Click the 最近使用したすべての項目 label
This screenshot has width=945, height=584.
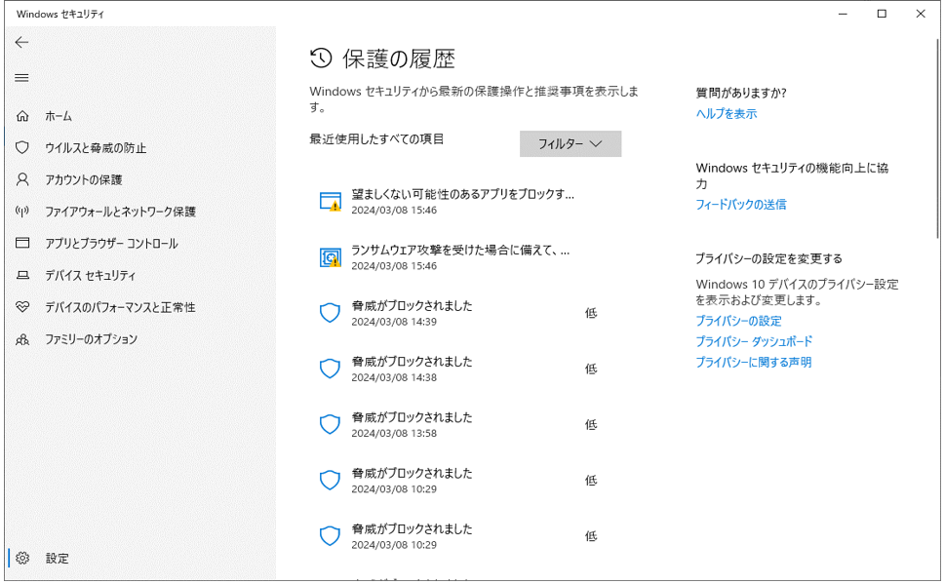(x=376, y=139)
